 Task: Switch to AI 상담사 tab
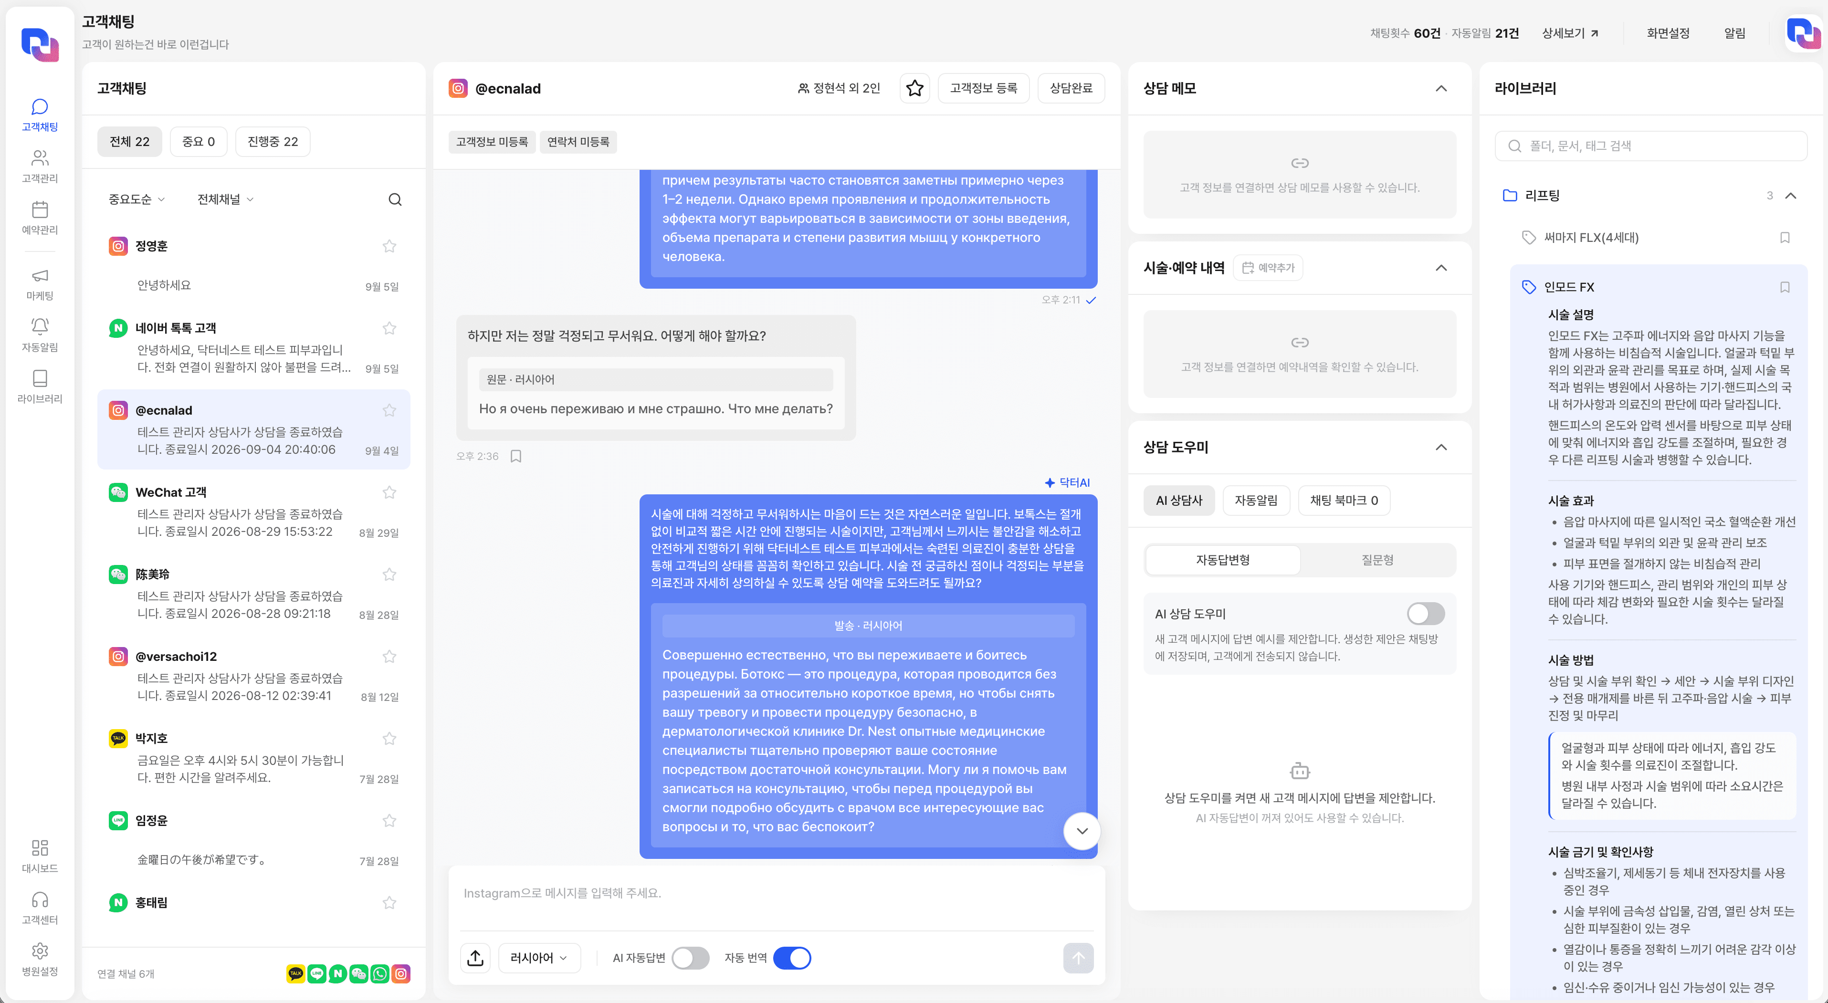pos(1179,501)
